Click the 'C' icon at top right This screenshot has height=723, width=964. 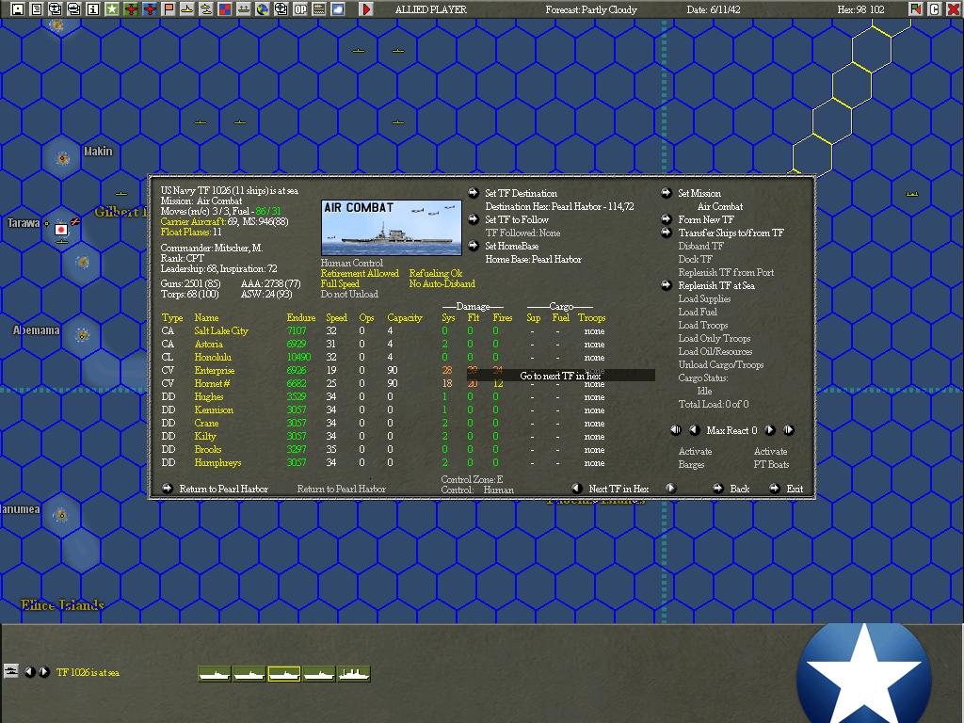(935, 9)
